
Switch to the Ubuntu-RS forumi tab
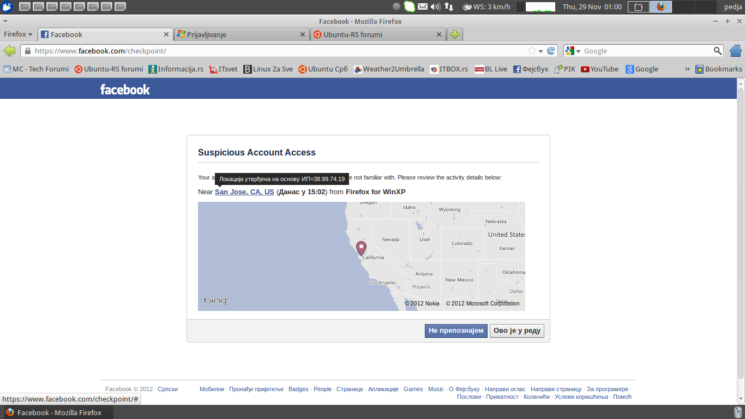coord(378,34)
